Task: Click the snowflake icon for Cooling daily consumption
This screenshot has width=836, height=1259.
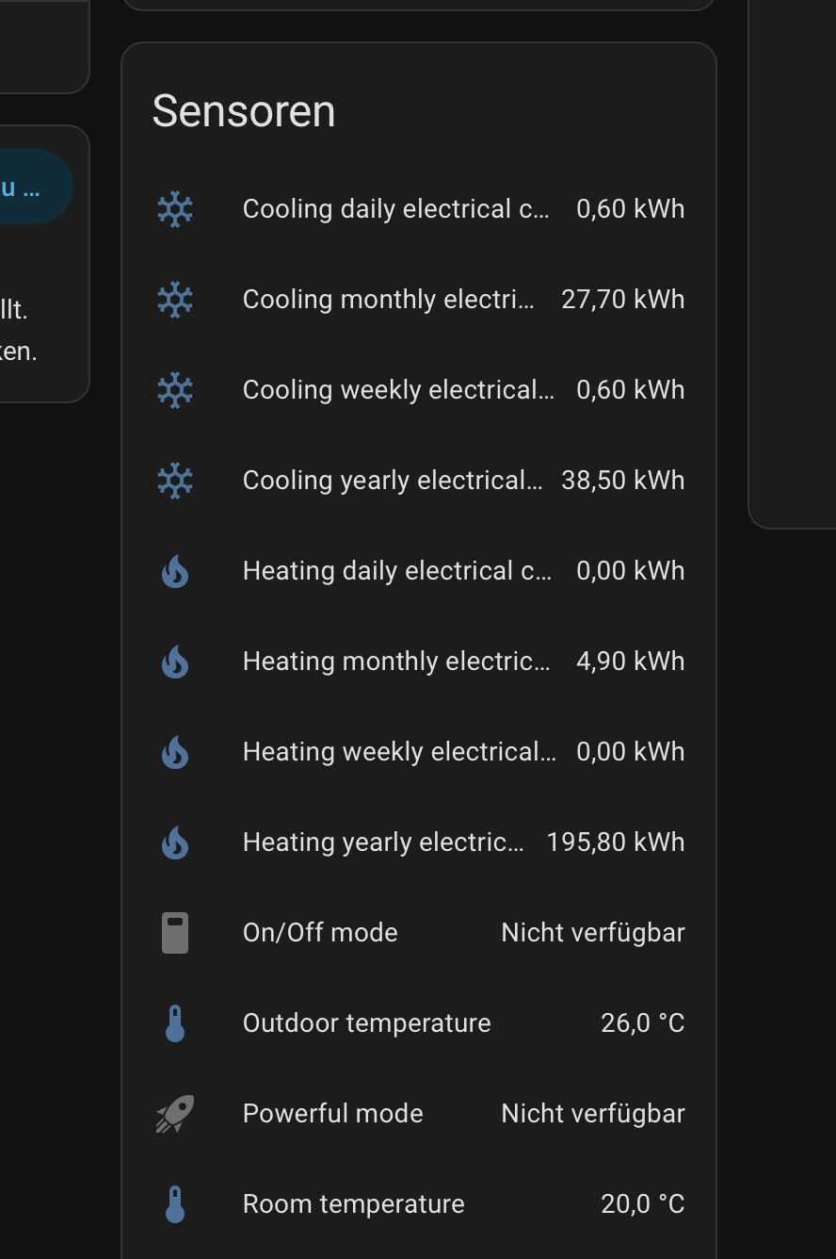Action: 175,209
